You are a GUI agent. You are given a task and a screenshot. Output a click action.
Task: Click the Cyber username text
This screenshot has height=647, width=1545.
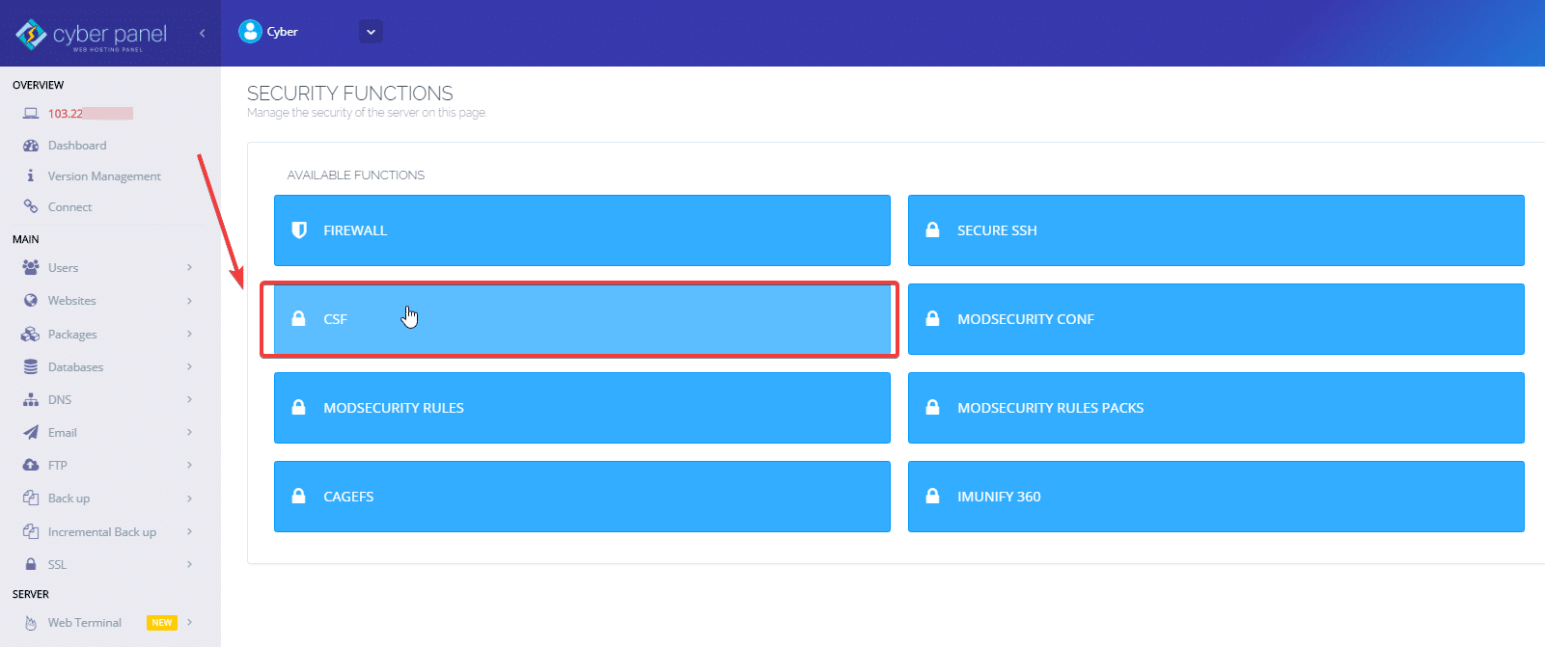(x=283, y=32)
